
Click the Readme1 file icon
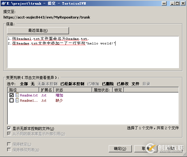pyautogui.click(x=17, y=101)
